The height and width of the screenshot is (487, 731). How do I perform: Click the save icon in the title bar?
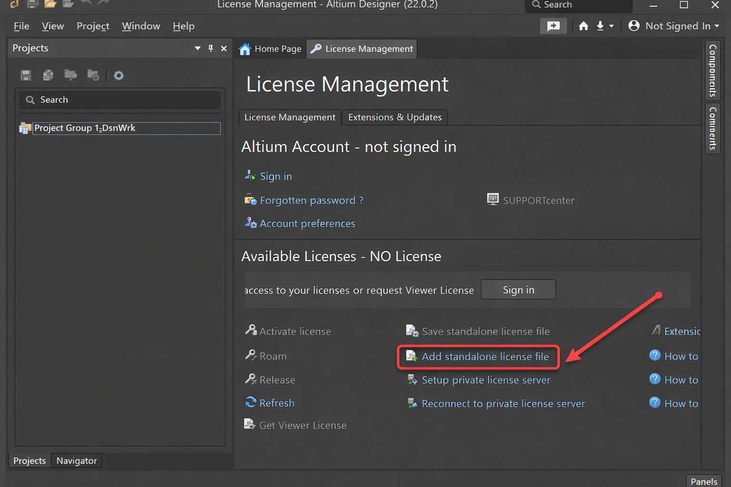pos(32,4)
